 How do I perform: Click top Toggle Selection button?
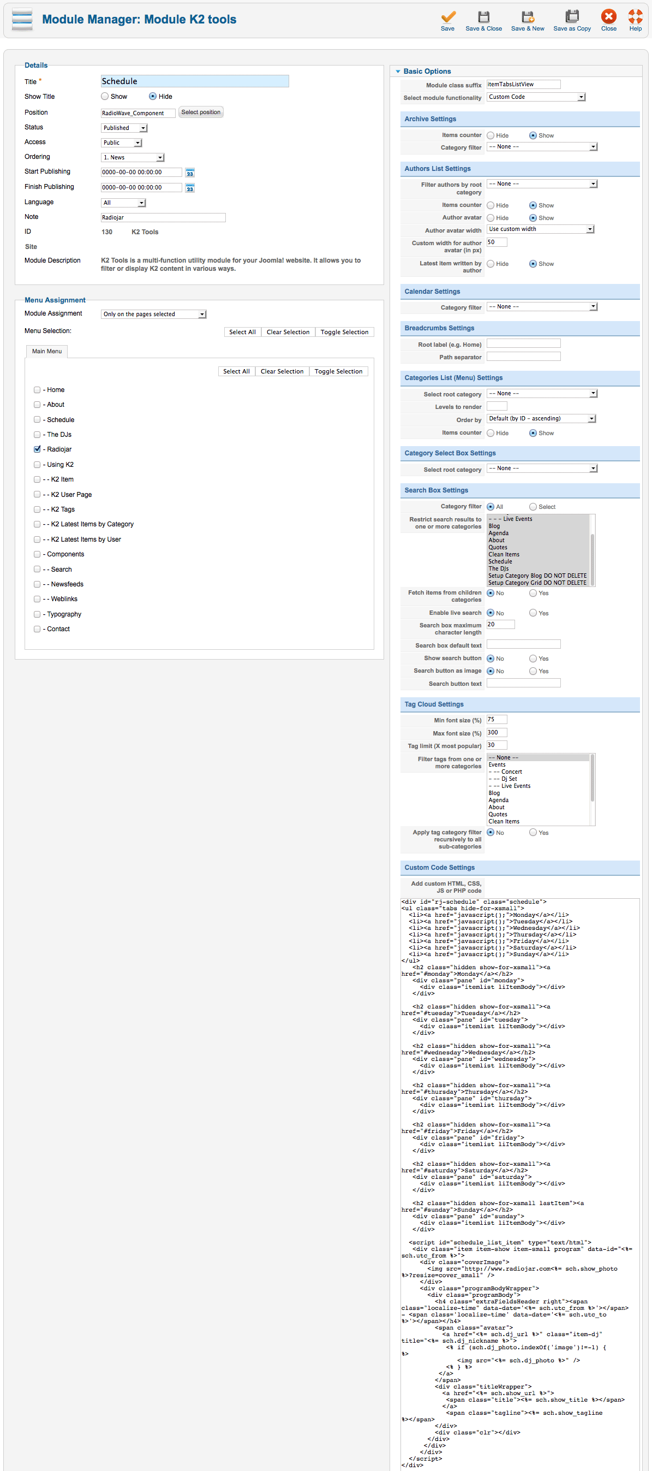(344, 333)
